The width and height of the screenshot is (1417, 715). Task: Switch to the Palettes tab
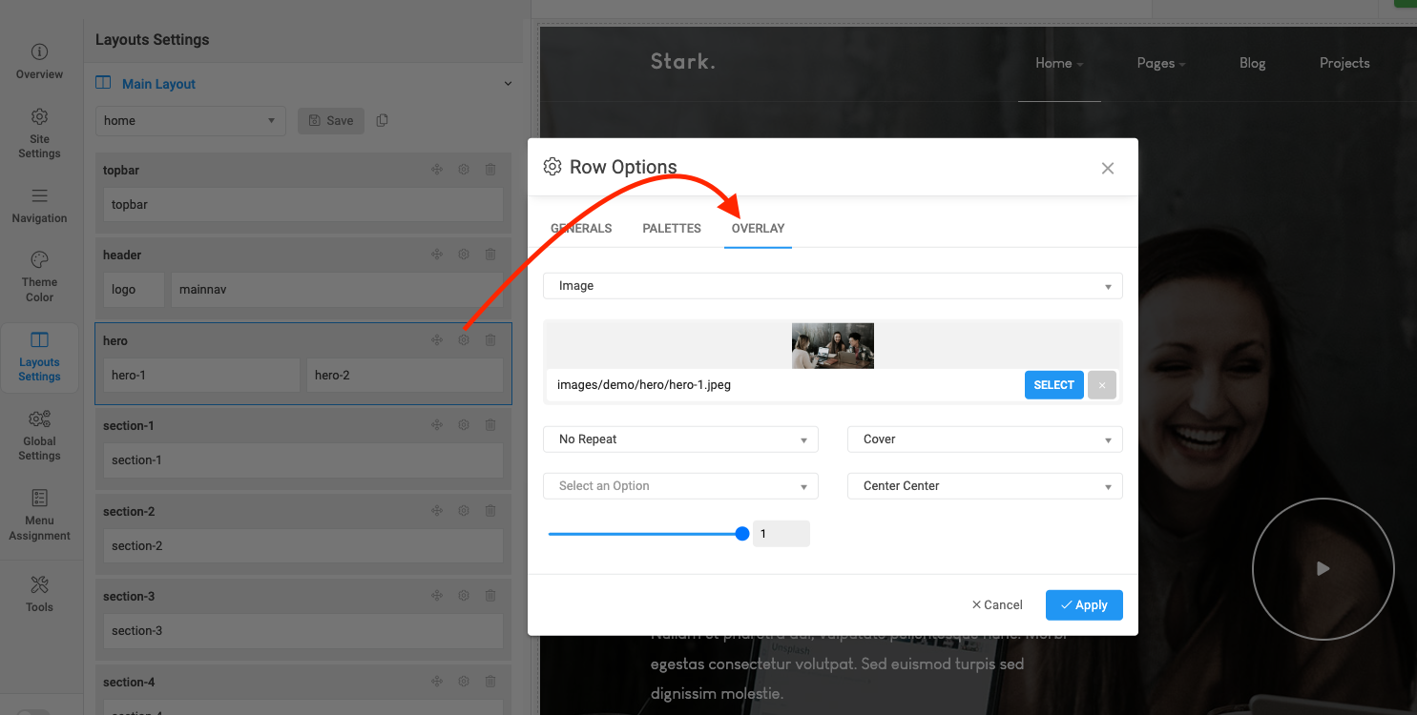pos(672,229)
